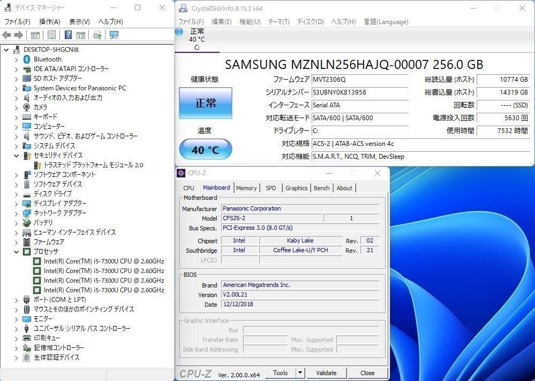
Task: Click the CrystalDiskInfo blue disk status orb for C:
Action: point(179,32)
